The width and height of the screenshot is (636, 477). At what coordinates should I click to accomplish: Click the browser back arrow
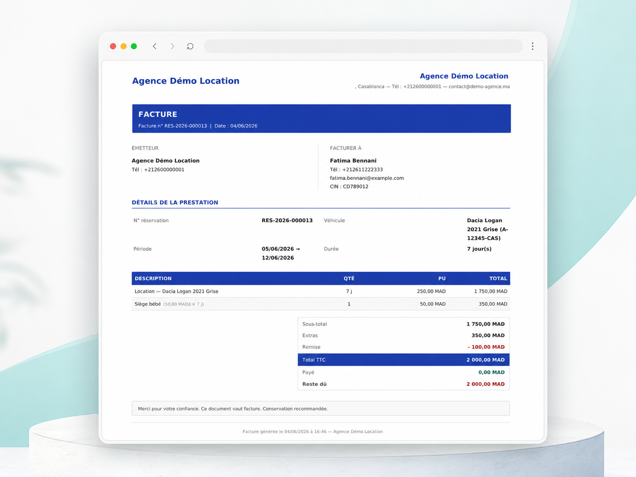[155, 46]
